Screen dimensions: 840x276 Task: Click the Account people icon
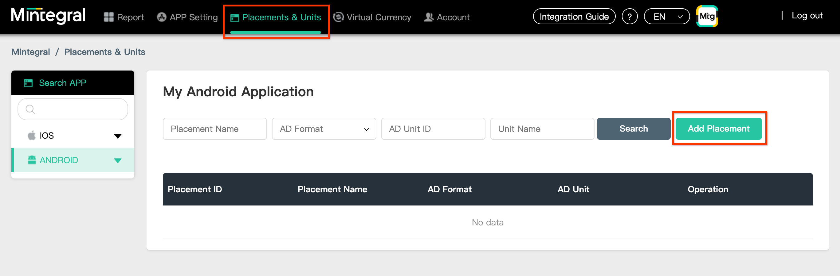pos(429,17)
